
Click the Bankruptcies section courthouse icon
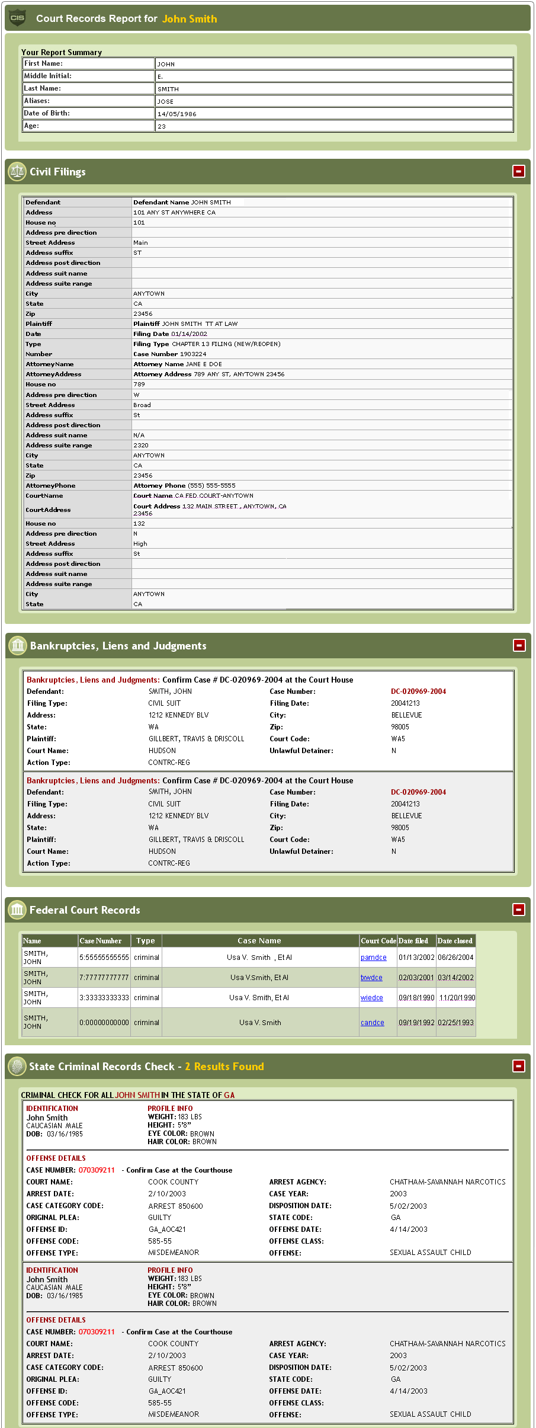point(18,645)
